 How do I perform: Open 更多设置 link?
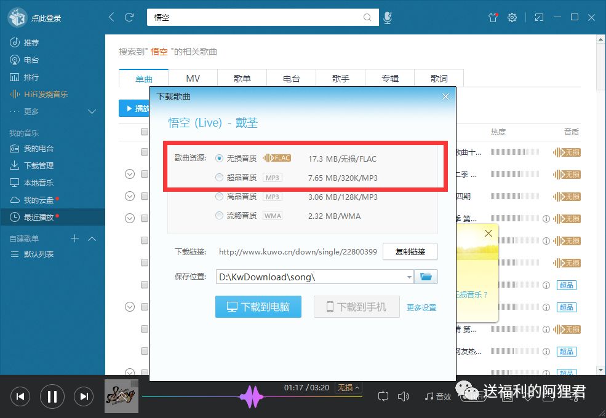point(421,307)
